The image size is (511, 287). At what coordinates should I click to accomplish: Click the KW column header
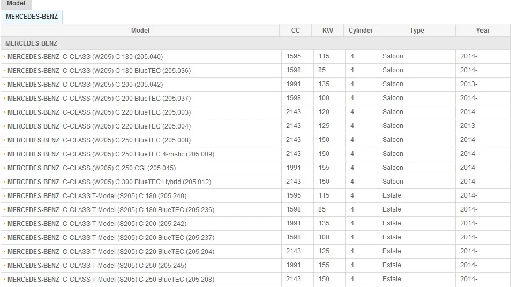click(x=327, y=31)
